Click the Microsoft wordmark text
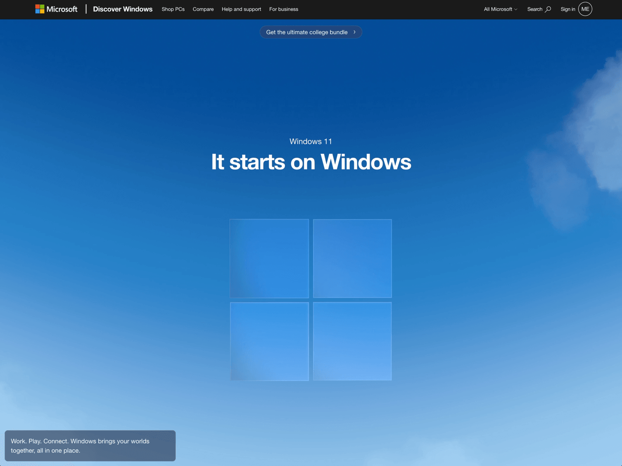 pos(62,9)
